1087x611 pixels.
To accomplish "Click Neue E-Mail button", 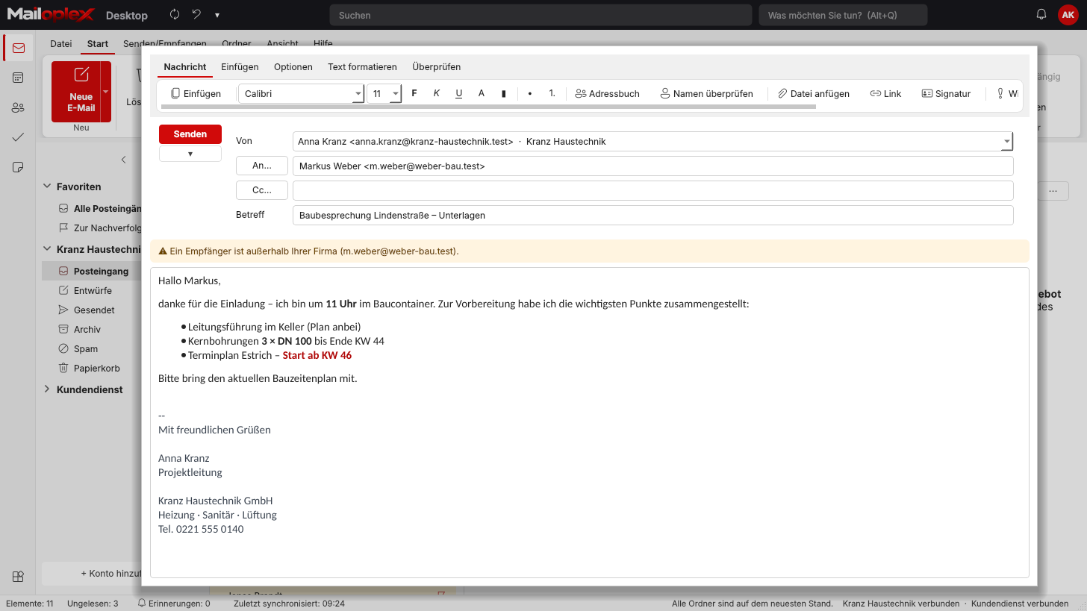I will click(76, 92).
